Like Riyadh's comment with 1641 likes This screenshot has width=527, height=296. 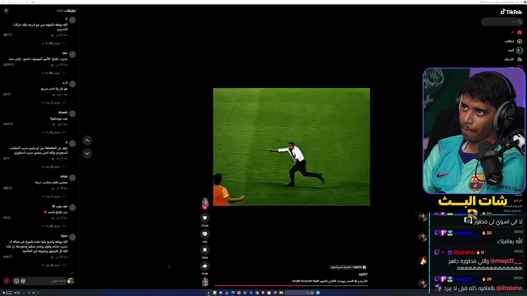pos(12,124)
